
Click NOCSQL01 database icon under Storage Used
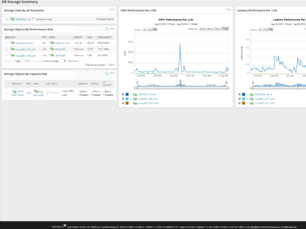click(13, 19)
